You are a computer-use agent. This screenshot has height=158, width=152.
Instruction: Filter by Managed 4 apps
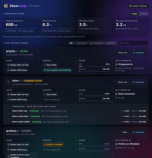(82, 43)
